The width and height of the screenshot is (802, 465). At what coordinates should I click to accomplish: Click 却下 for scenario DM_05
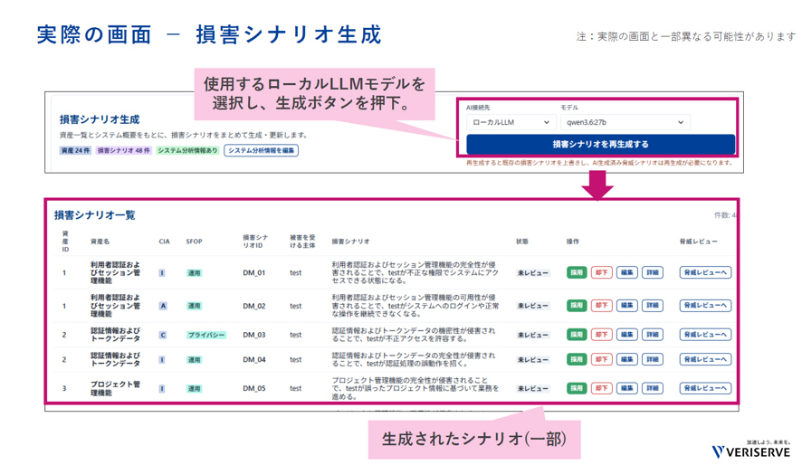601,388
